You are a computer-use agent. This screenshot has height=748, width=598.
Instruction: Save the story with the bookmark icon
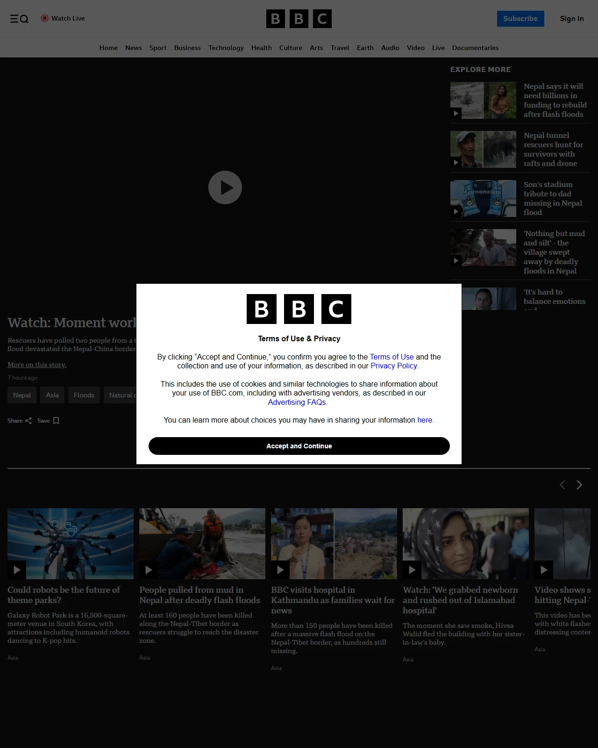point(56,421)
